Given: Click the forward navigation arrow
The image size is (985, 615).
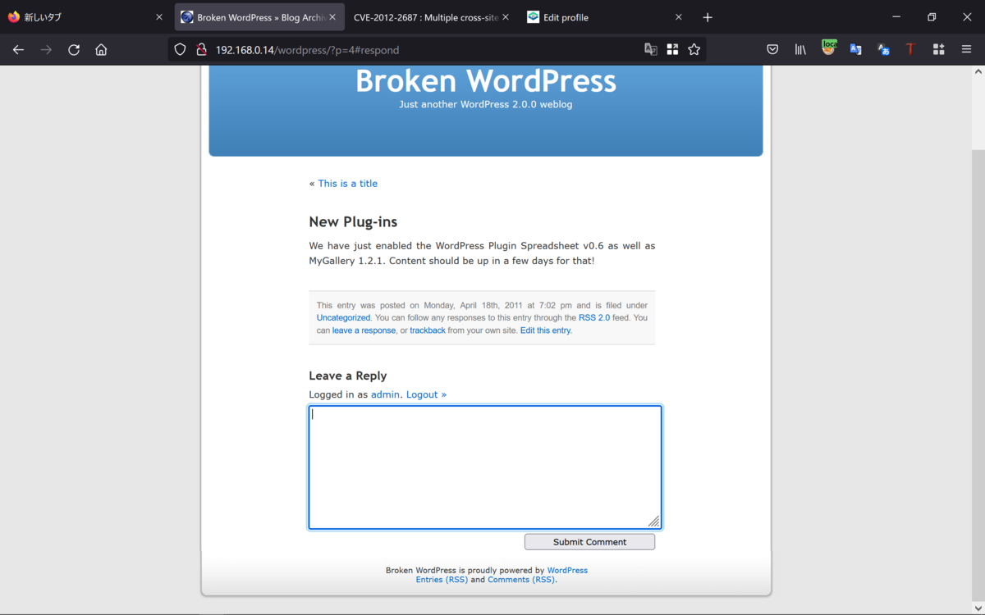Looking at the screenshot, I should click(x=46, y=50).
